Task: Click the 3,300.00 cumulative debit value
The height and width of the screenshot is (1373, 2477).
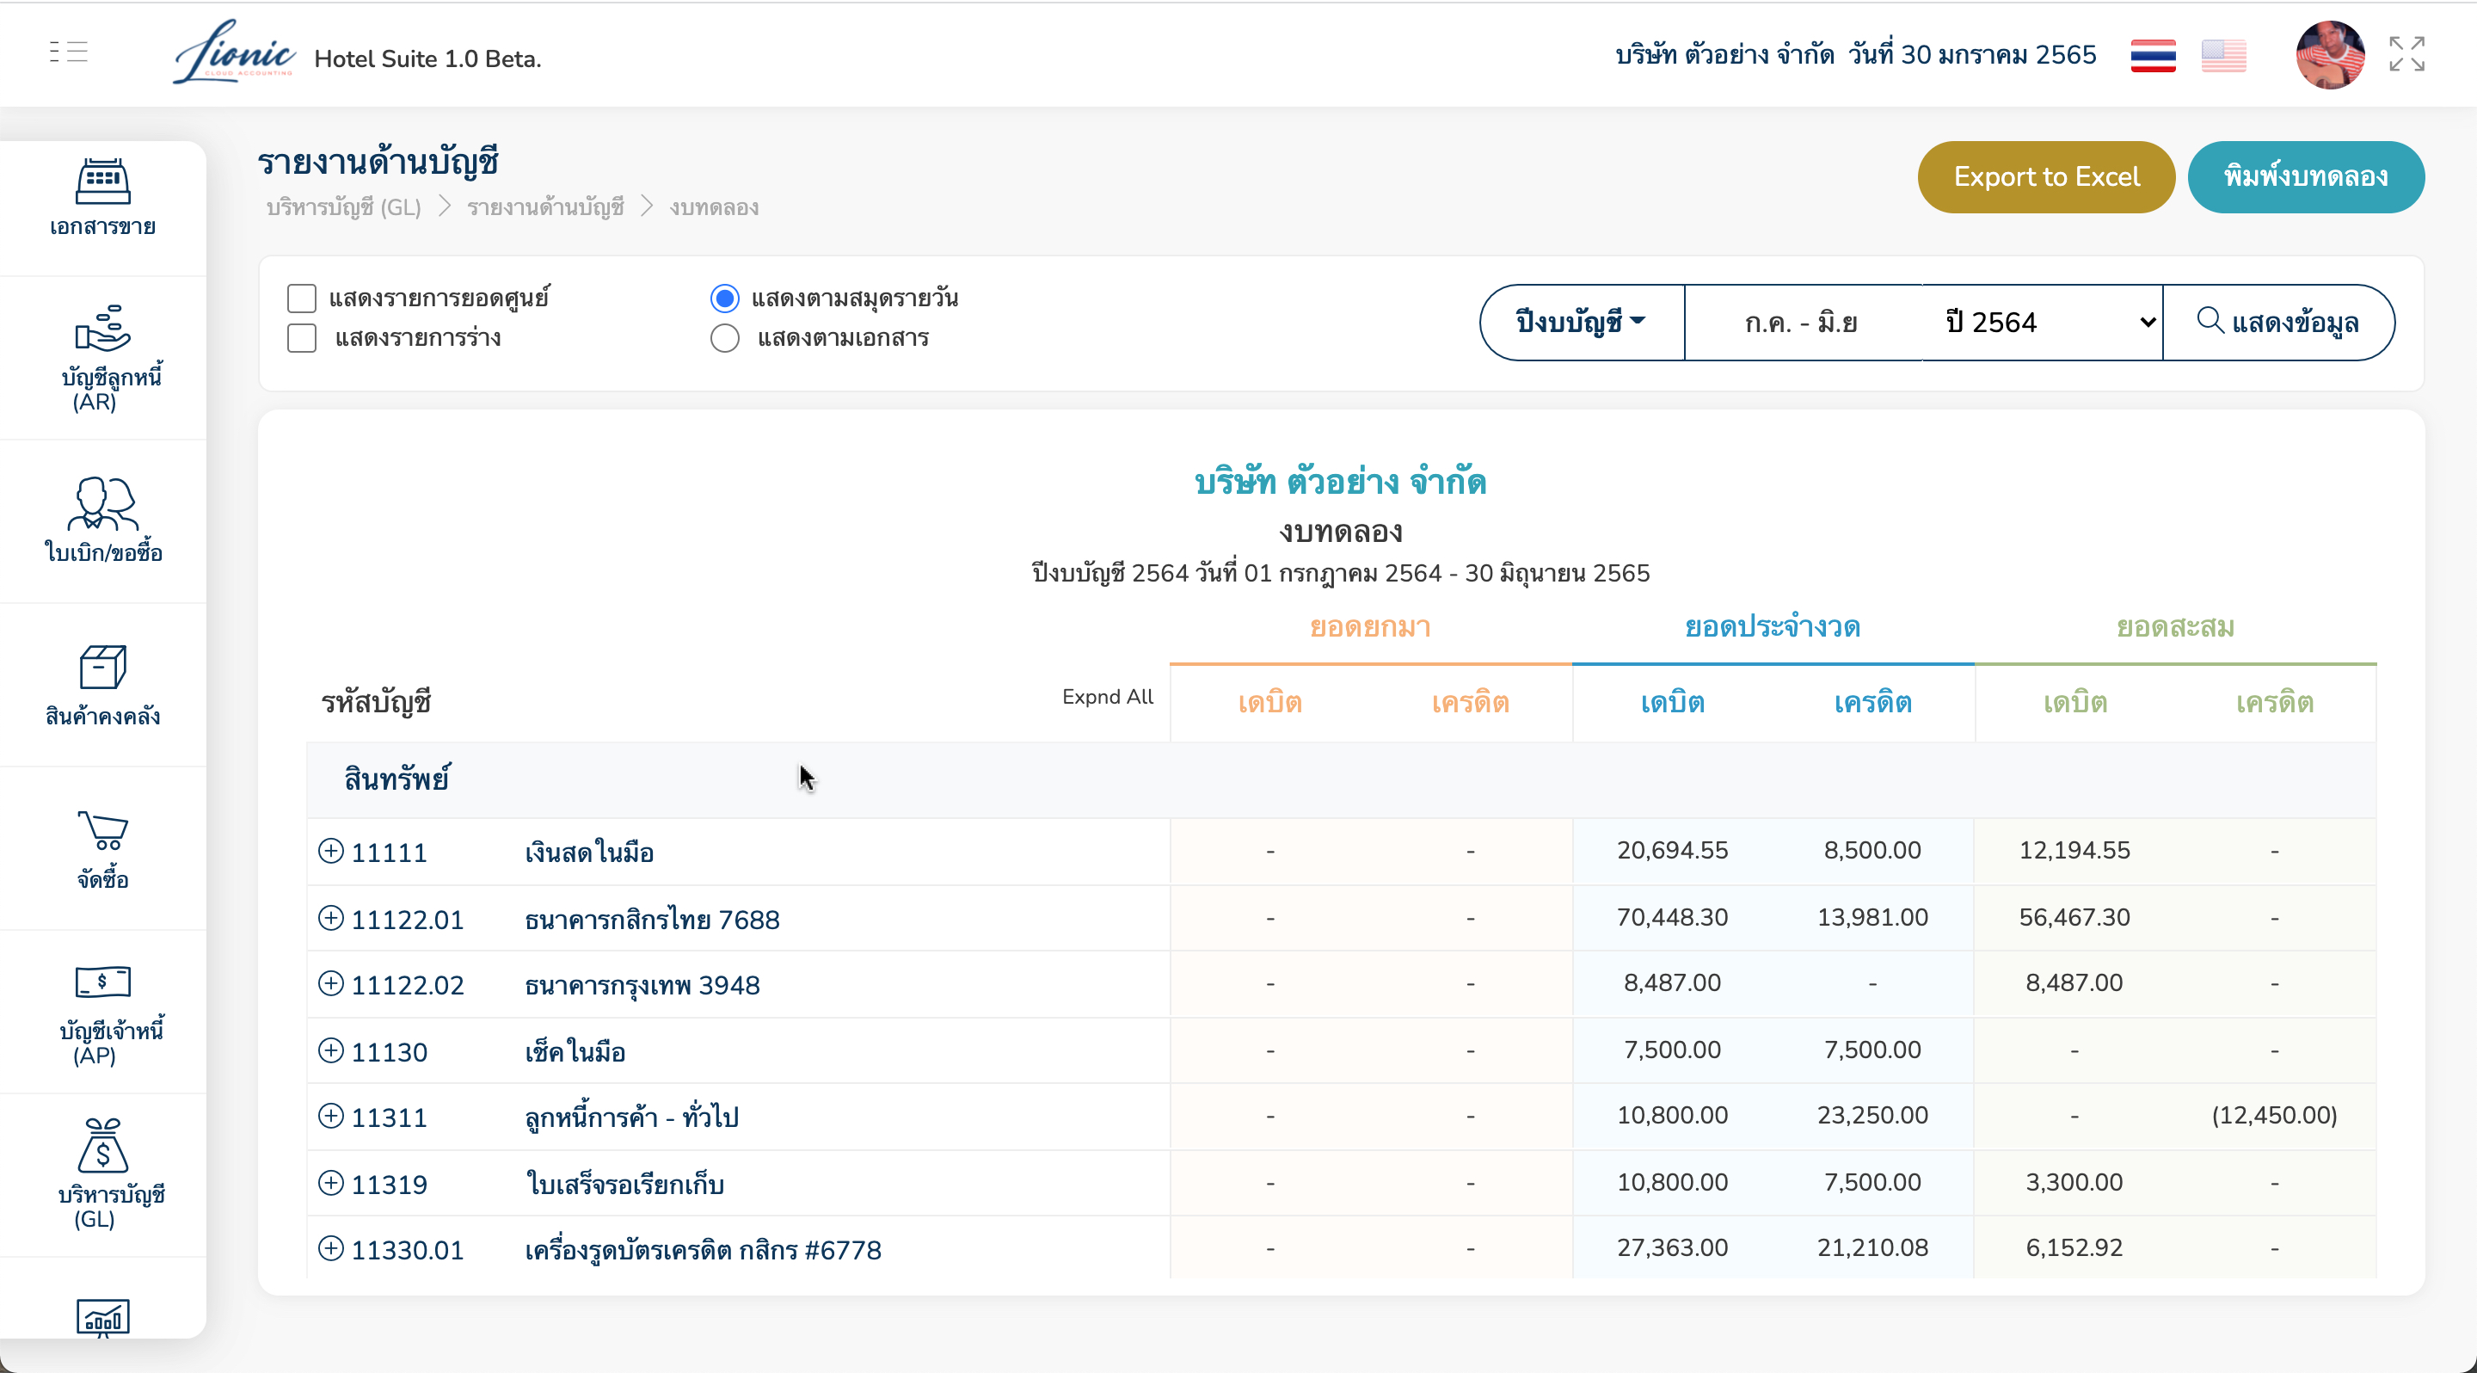Action: click(x=2074, y=1183)
